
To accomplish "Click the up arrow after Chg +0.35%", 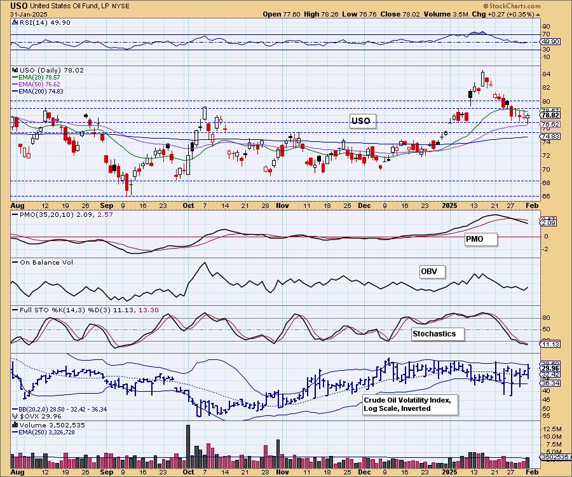I will [x=538, y=15].
